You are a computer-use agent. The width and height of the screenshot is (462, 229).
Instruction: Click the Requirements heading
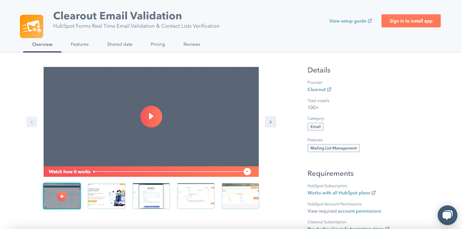point(330,174)
